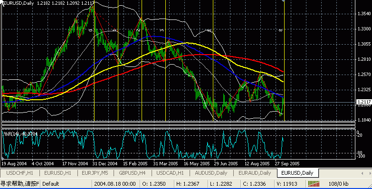The image size is (372, 189).
Task: Switch to the EURJPY,M5 chart tab
Action: tap(95, 173)
